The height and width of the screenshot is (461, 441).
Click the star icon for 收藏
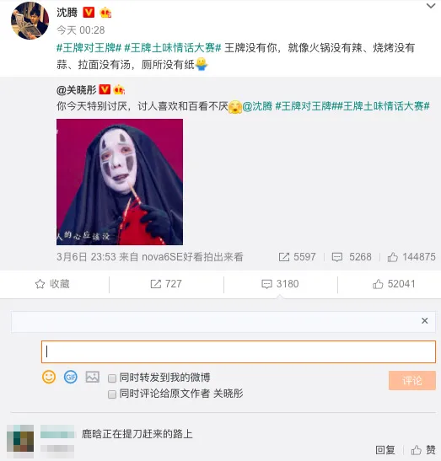40,284
